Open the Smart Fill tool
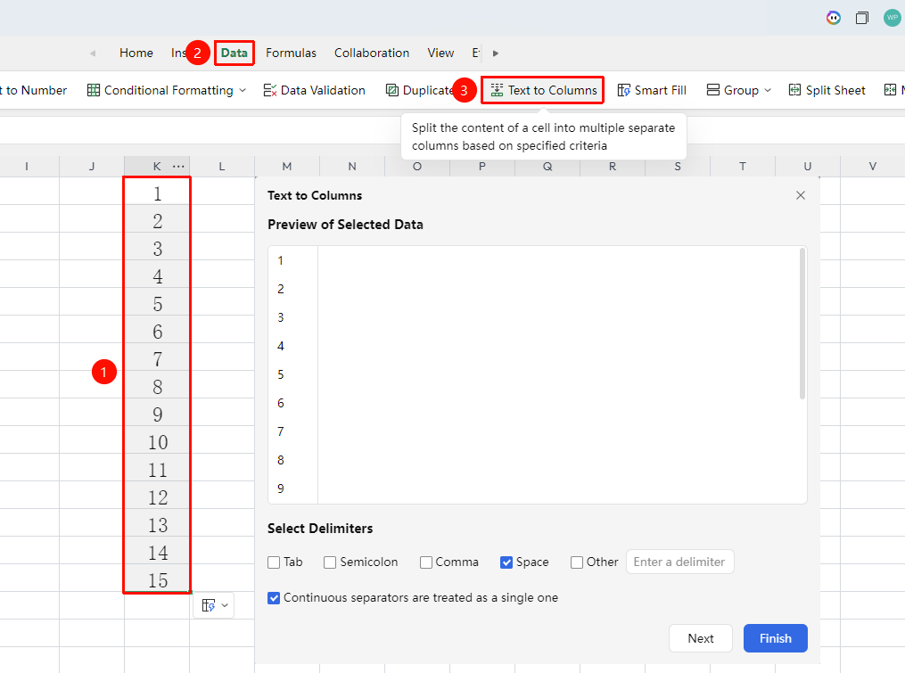 (652, 90)
